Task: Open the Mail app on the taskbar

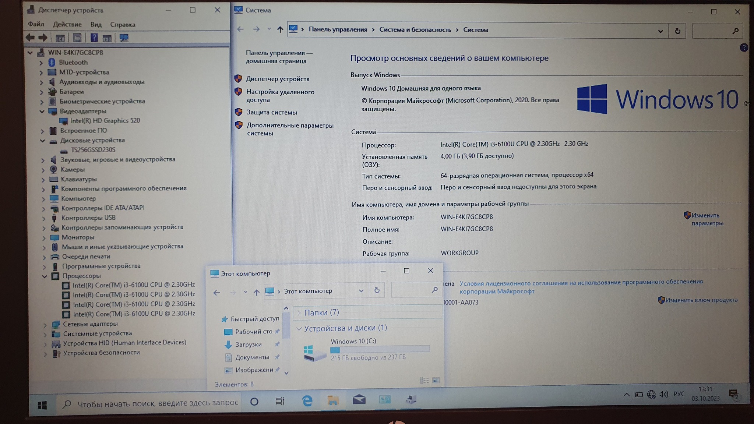Action: click(x=359, y=400)
